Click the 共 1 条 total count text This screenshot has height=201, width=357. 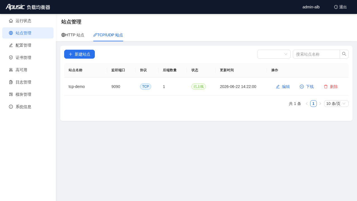click(295, 104)
